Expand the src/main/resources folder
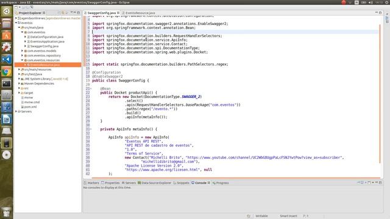 [19, 69]
